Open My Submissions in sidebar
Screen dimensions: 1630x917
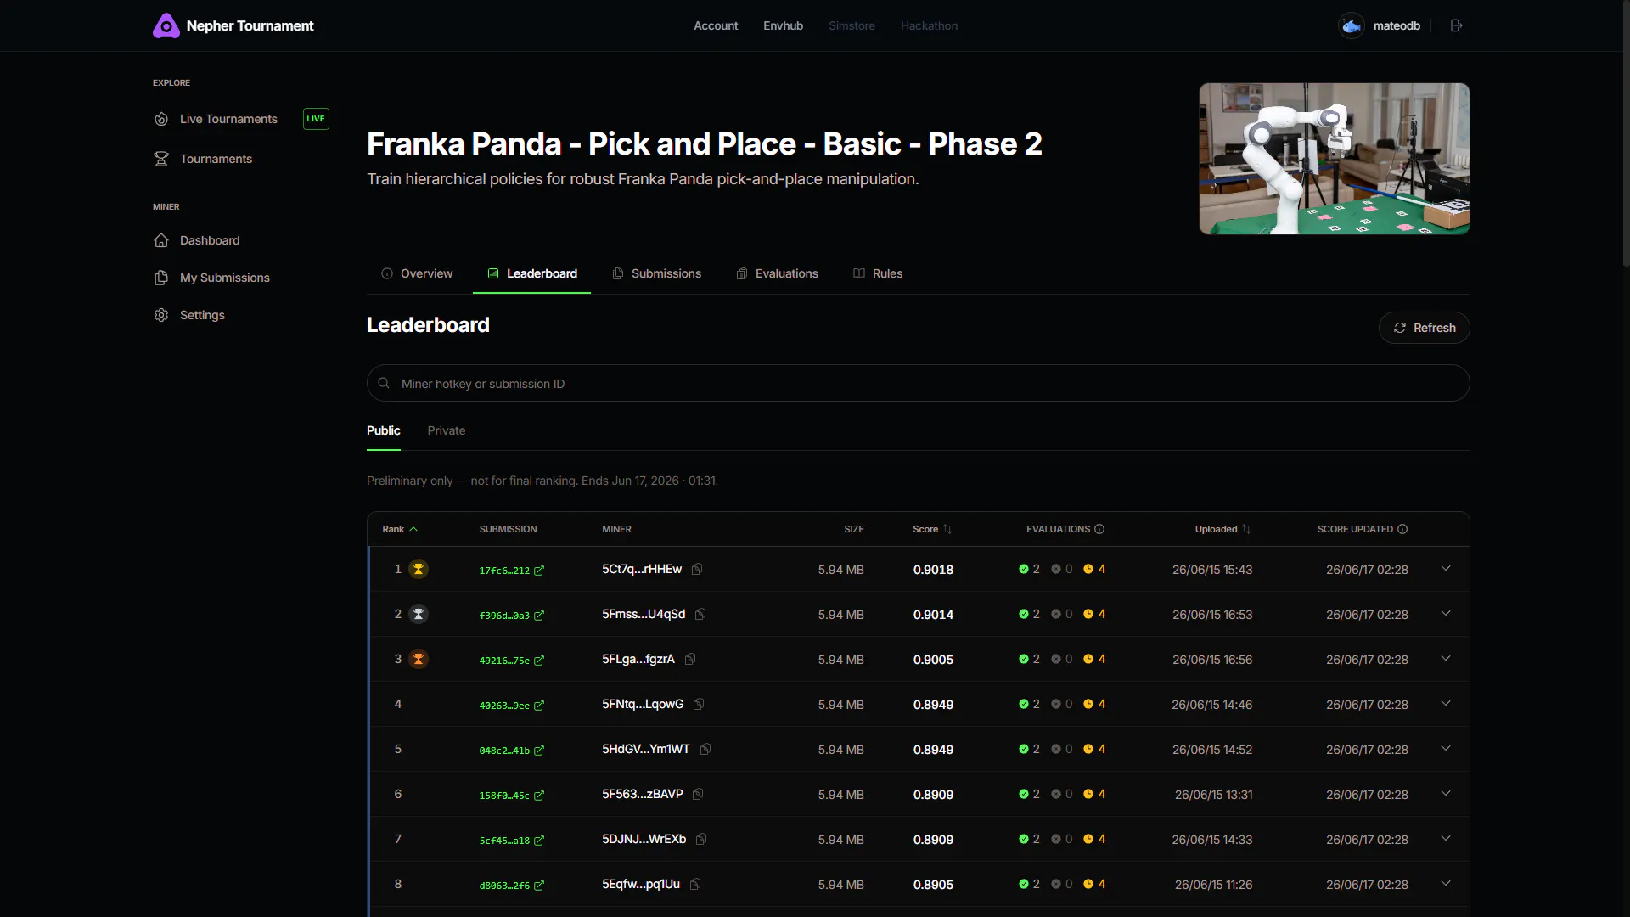[x=224, y=278]
